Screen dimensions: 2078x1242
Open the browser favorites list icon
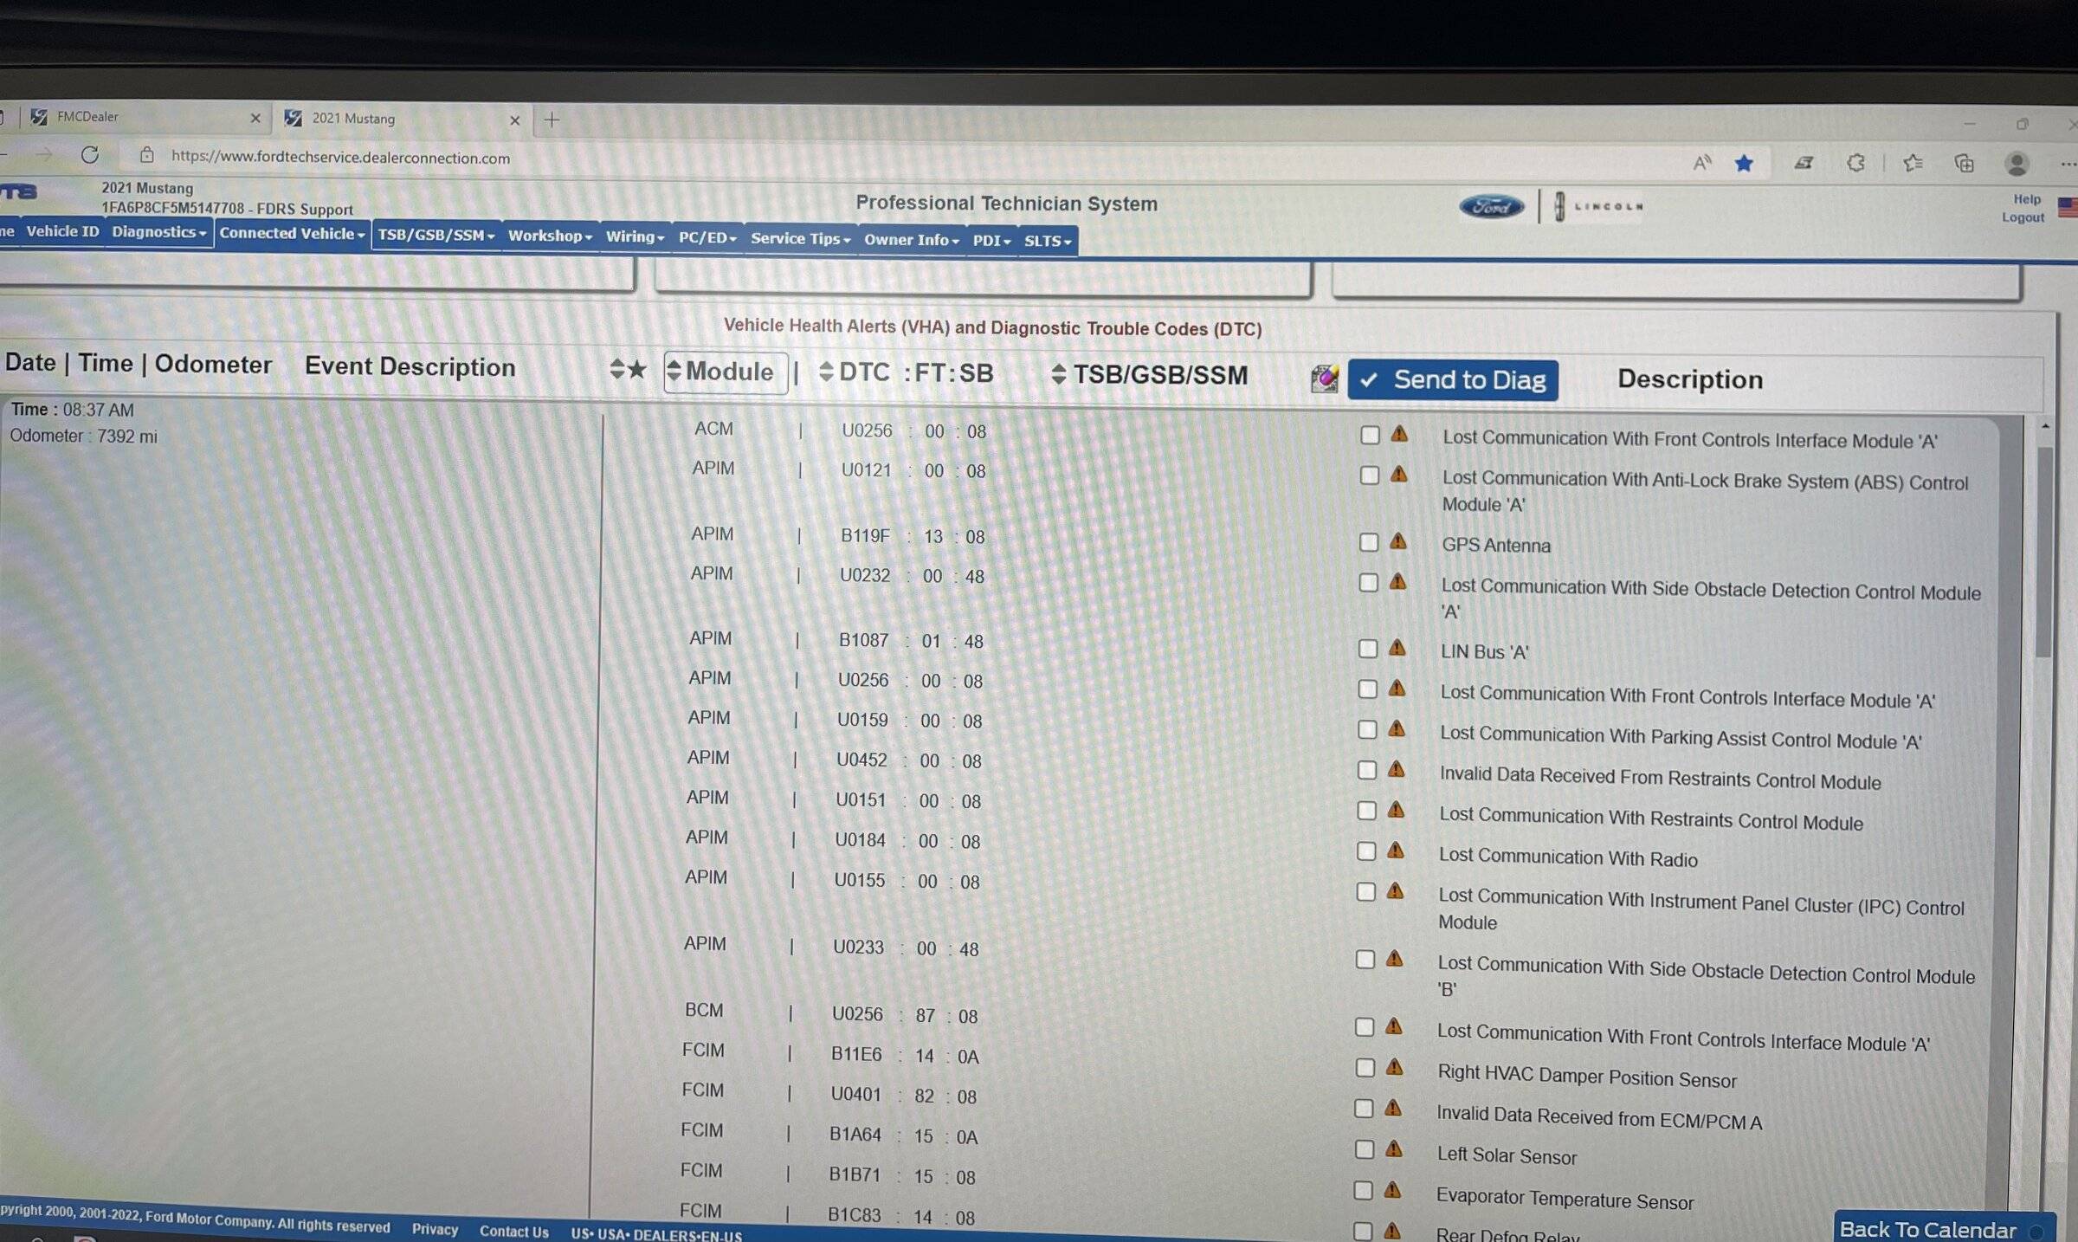(x=1913, y=163)
